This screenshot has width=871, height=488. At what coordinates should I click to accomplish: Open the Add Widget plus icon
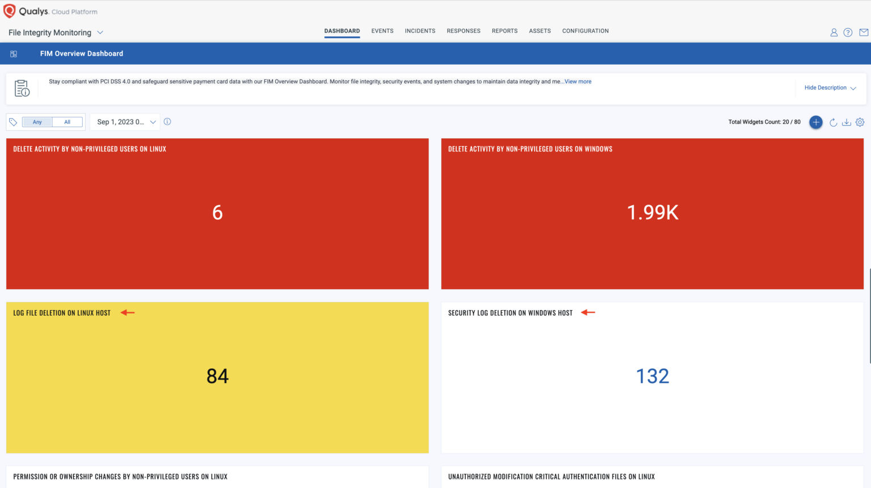pos(815,122)
